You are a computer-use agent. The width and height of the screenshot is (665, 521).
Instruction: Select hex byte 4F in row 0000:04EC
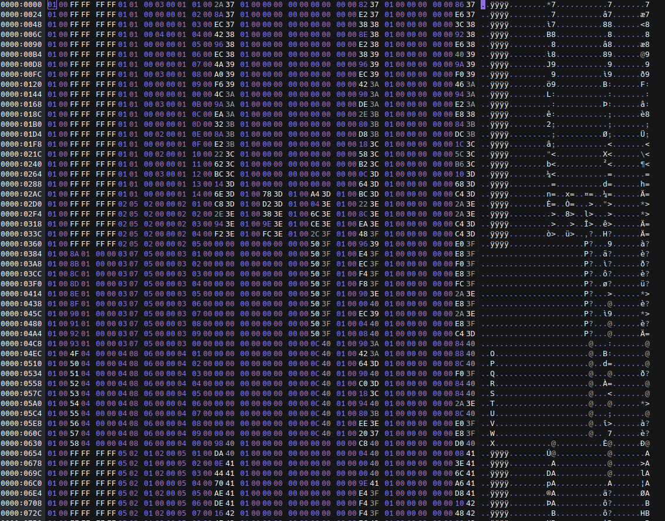pos(75,354)
